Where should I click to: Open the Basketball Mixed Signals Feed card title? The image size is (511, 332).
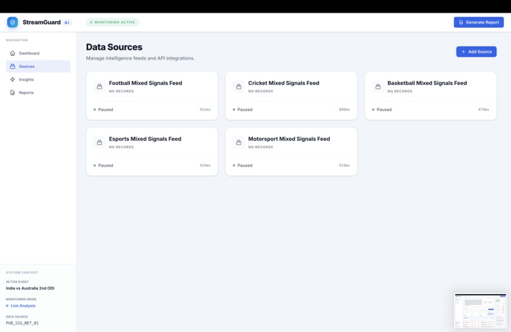point(427,83)
